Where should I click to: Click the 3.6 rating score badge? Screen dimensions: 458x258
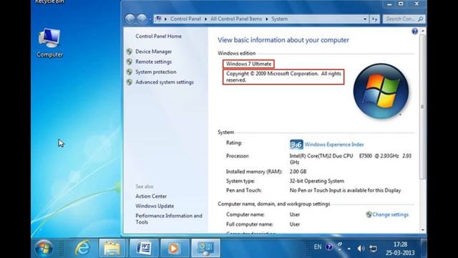(x=296, y=145)
